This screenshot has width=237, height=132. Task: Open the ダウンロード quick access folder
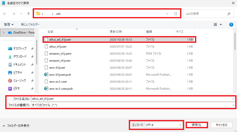coord(20,57)
